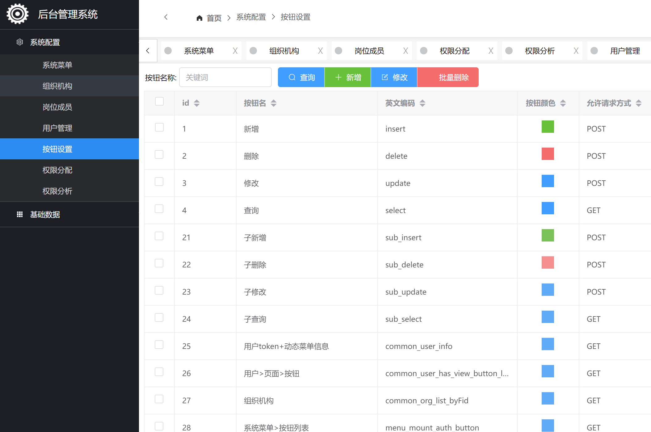Click the green swatch in insert row
651x432 pixels.
point(548,127)
